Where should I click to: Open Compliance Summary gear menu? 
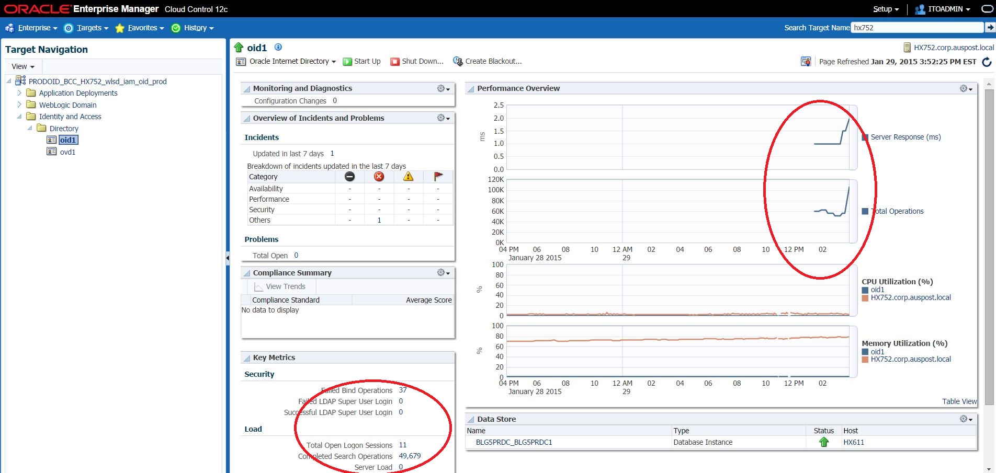(x=443, y=273)
